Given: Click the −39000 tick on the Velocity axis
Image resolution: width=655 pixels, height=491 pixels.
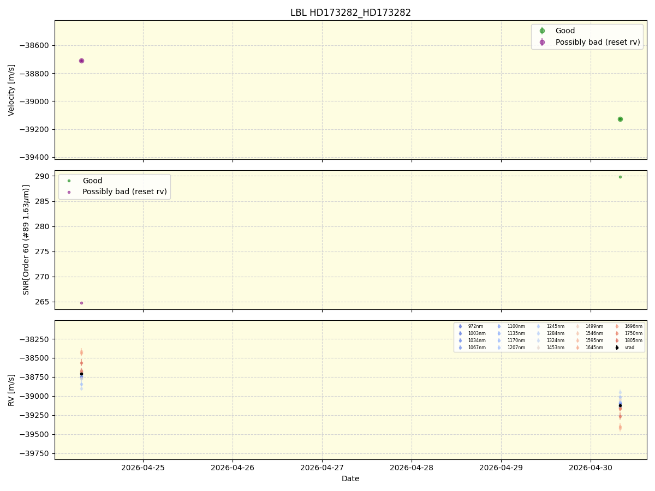Looking at the screenshot, I should (35, 101).
